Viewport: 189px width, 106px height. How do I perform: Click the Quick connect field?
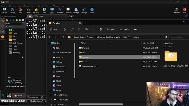point(13,16)
